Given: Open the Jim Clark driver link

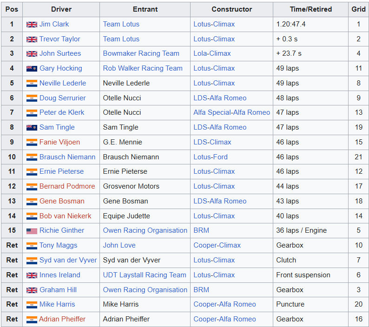Looking at the screenshot, I should [54, 24].
